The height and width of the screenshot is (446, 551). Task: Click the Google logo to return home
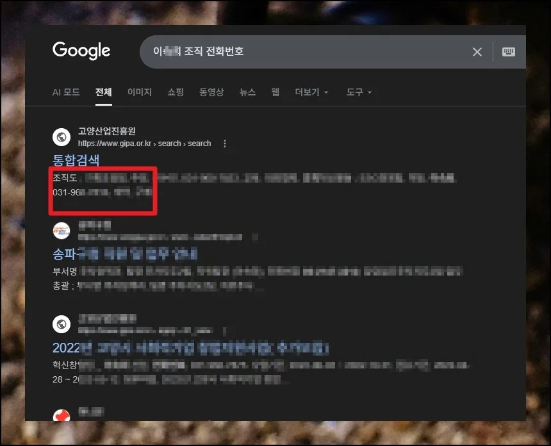(81, 51)
